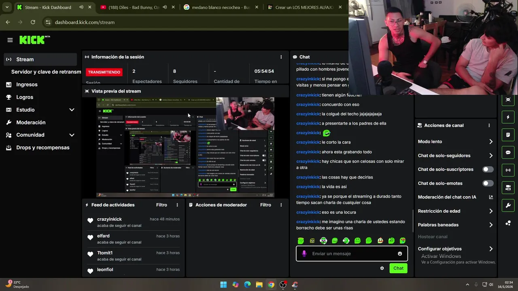Click the Kick logo
Viewport: 518px width, 291px height.
(34, 40)
